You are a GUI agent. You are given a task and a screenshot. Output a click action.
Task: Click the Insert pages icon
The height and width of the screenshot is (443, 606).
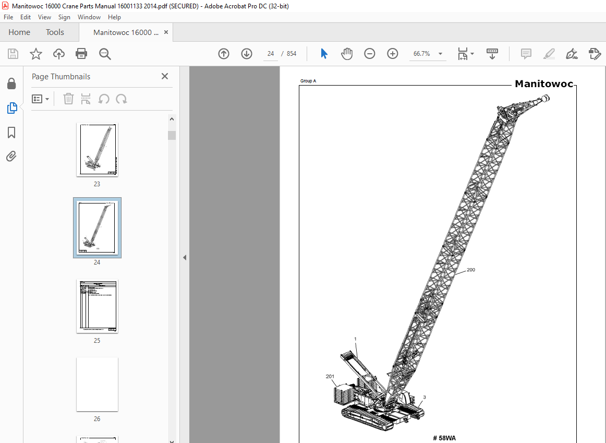pyautogui.click(x=86, y=99)
